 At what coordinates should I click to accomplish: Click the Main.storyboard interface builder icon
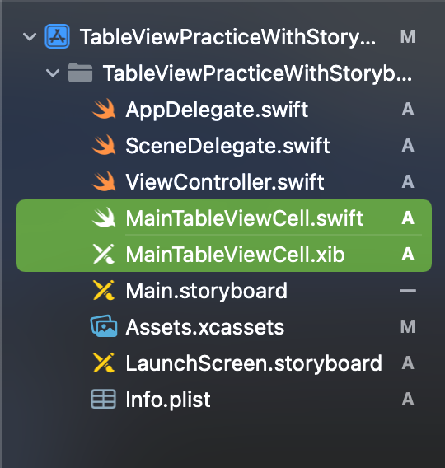(x=103, y=290)
